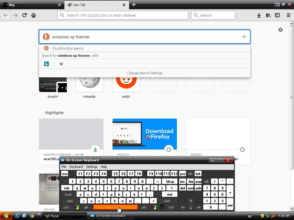The width and height of the screenshot is (294, 220).
Task: Click the bksp key
Action: (170, 181)
